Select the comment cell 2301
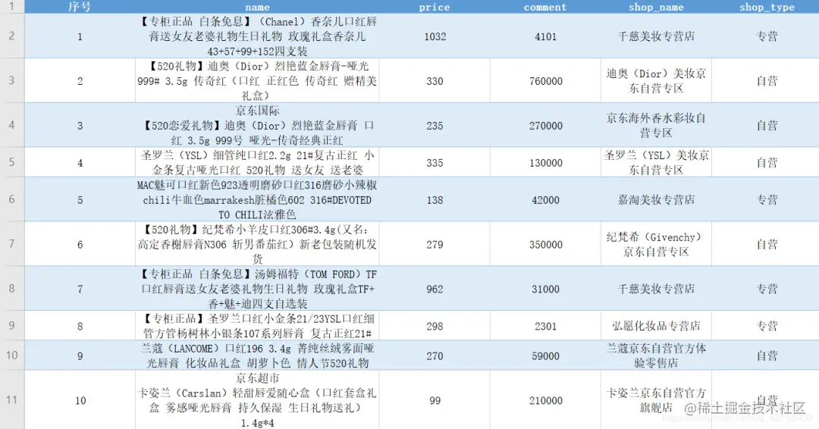The image size is (819, 429). point(545,326)
